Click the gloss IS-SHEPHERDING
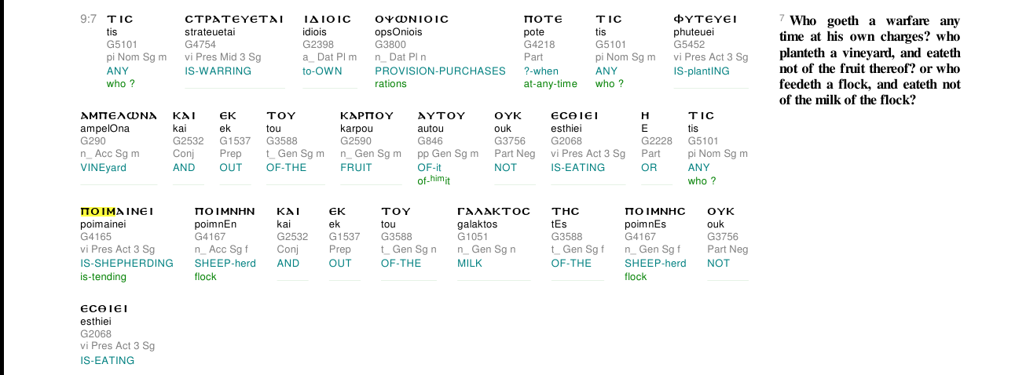 pos(126,264)
